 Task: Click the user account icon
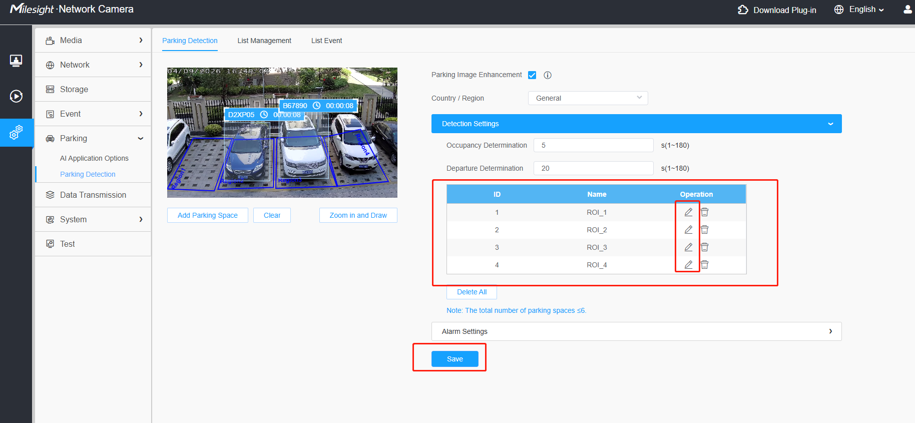(x=907, y=10)
